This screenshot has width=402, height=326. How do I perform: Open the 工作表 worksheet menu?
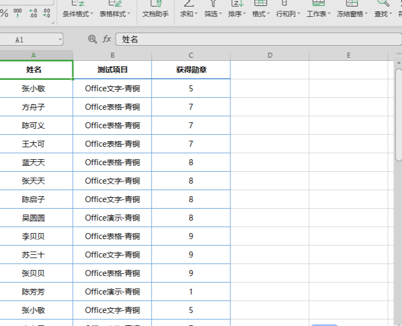(318, 9)
